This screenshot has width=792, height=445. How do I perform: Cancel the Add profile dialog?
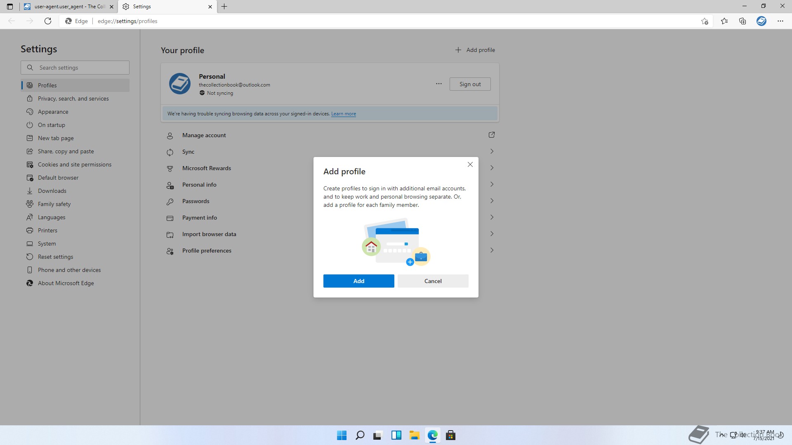[433, 281]
